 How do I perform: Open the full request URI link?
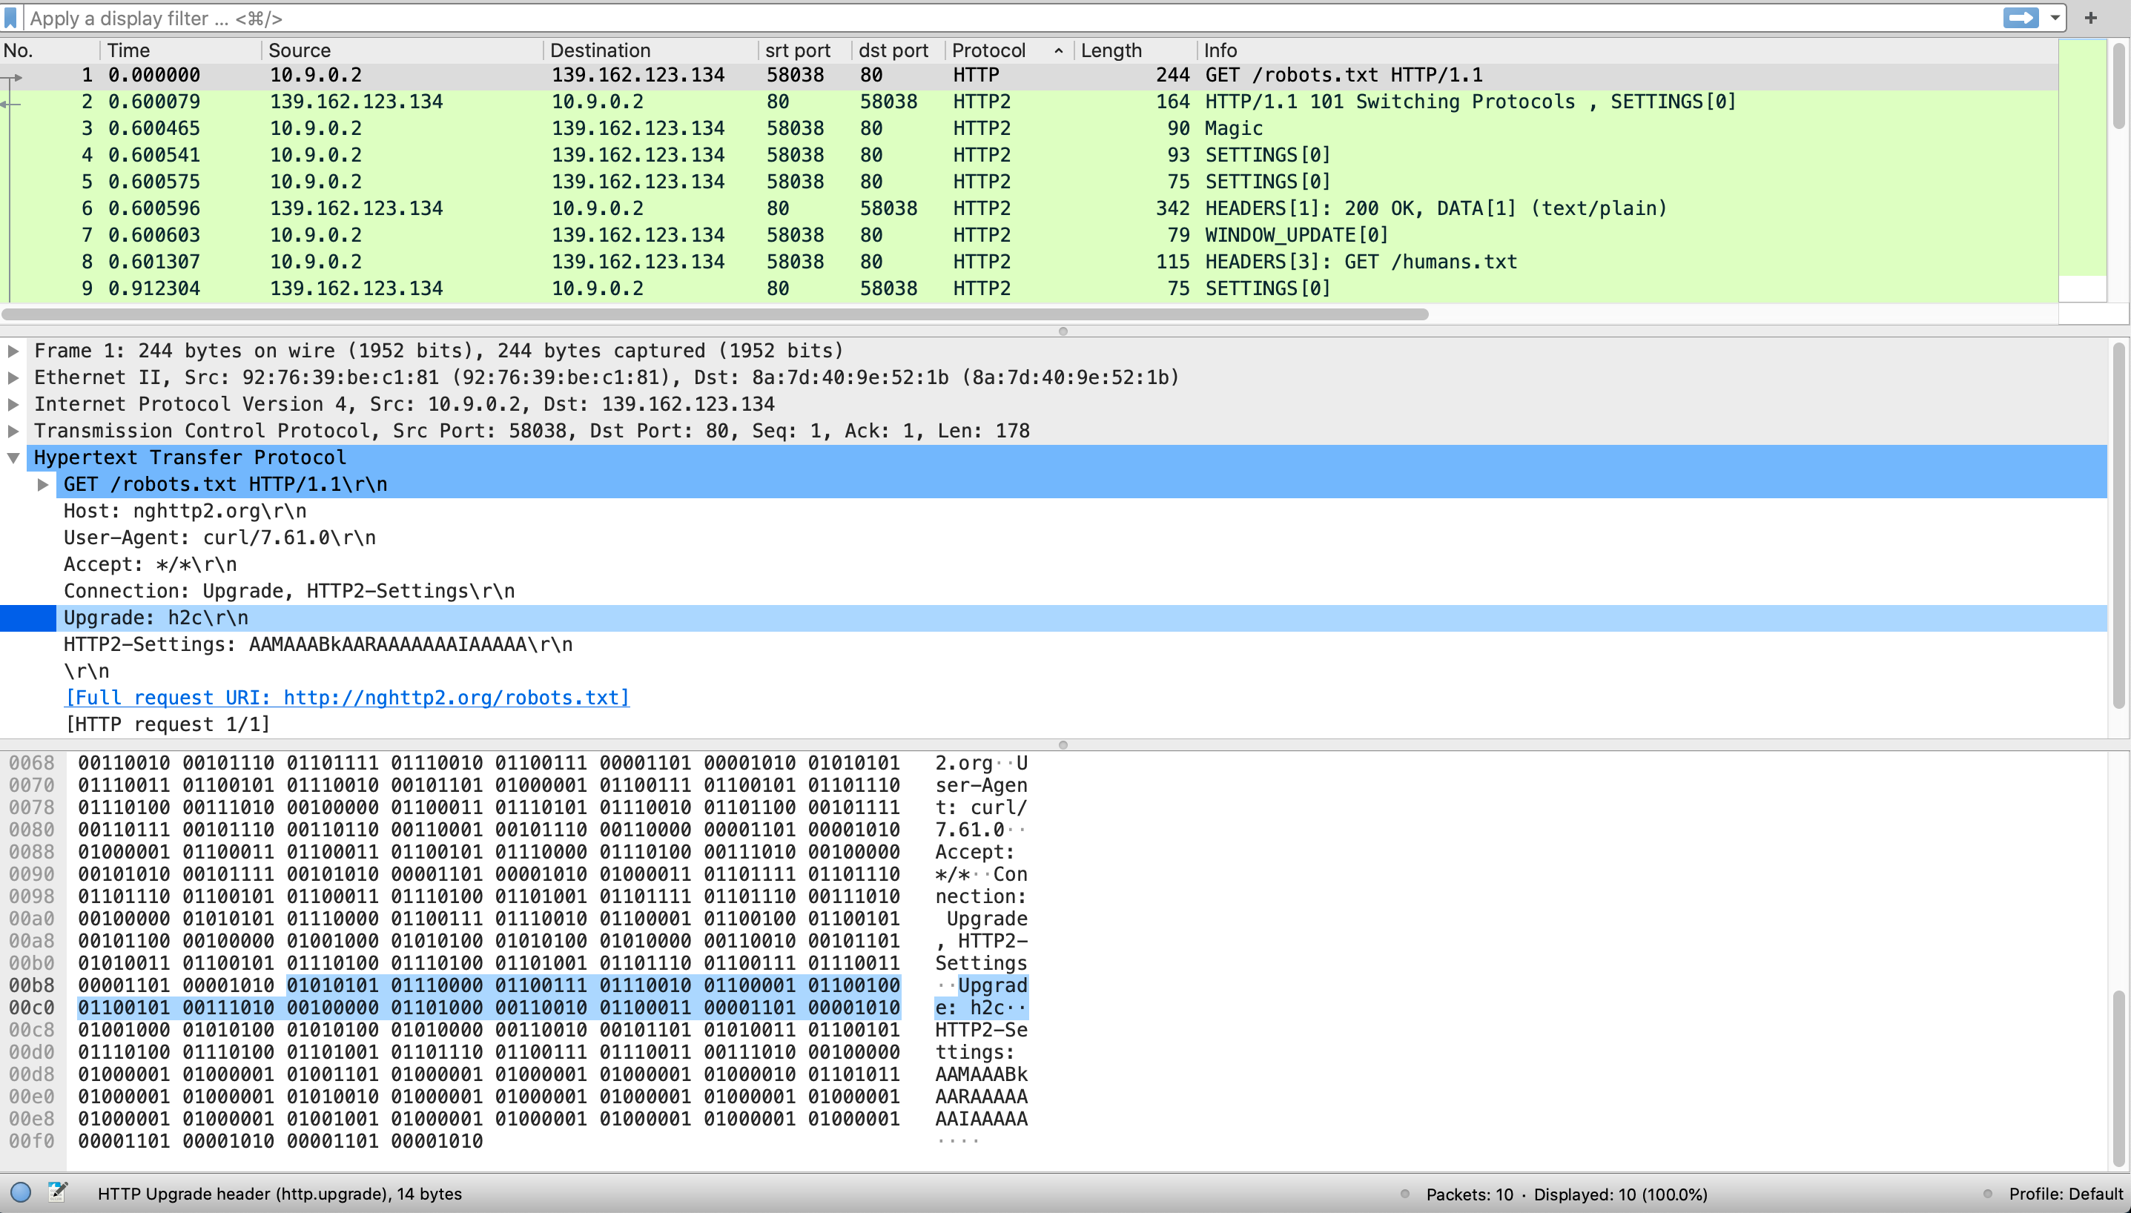(346, 697)
